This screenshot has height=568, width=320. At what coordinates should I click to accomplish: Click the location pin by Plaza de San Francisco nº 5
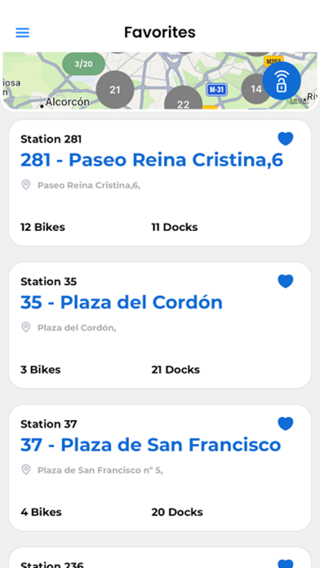point(26,469)
